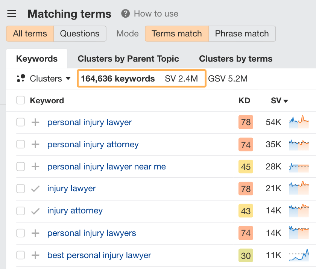Click the checkmark icon beside 'injury lawyer'
This screenshot has width=316, height=269.
pyautogui.click(x=35, y=189)
